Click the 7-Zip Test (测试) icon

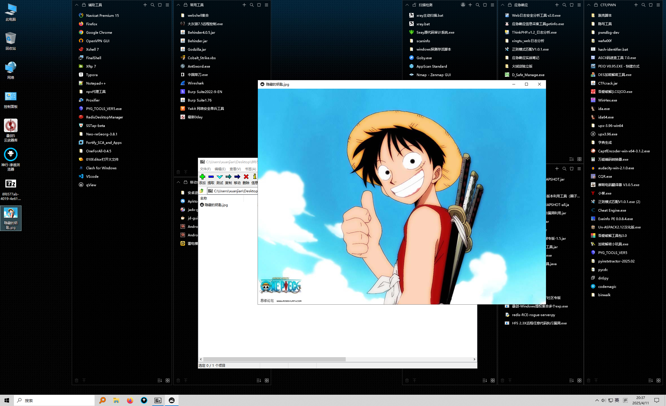coord(220,177)
